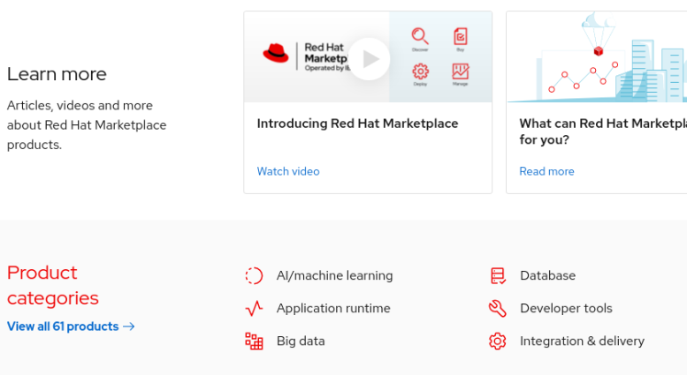
Task: Click the Deploy gear icon in video thumbnail
Action: pos(420,72)
